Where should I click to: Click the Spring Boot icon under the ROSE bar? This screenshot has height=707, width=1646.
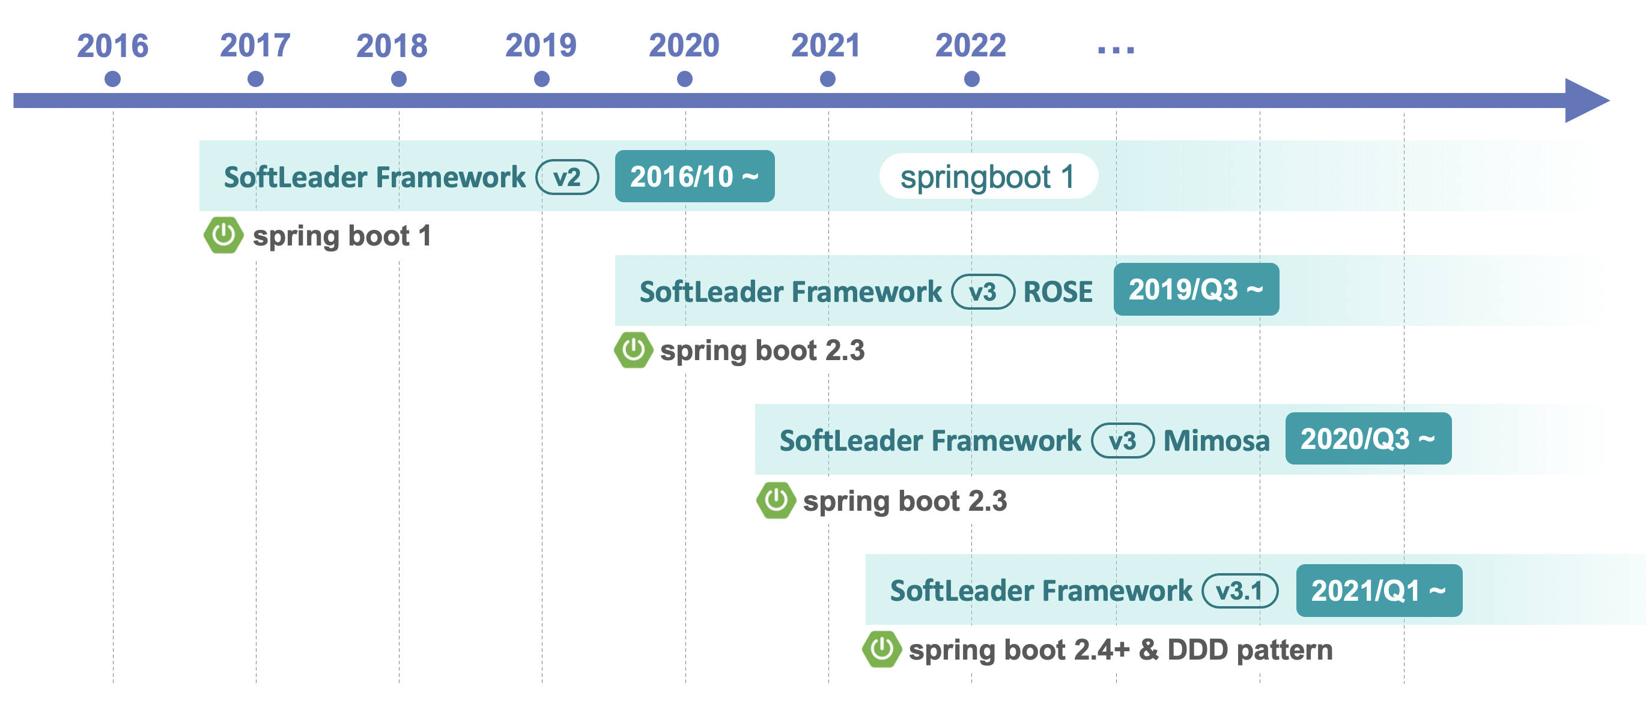(633, 350)
